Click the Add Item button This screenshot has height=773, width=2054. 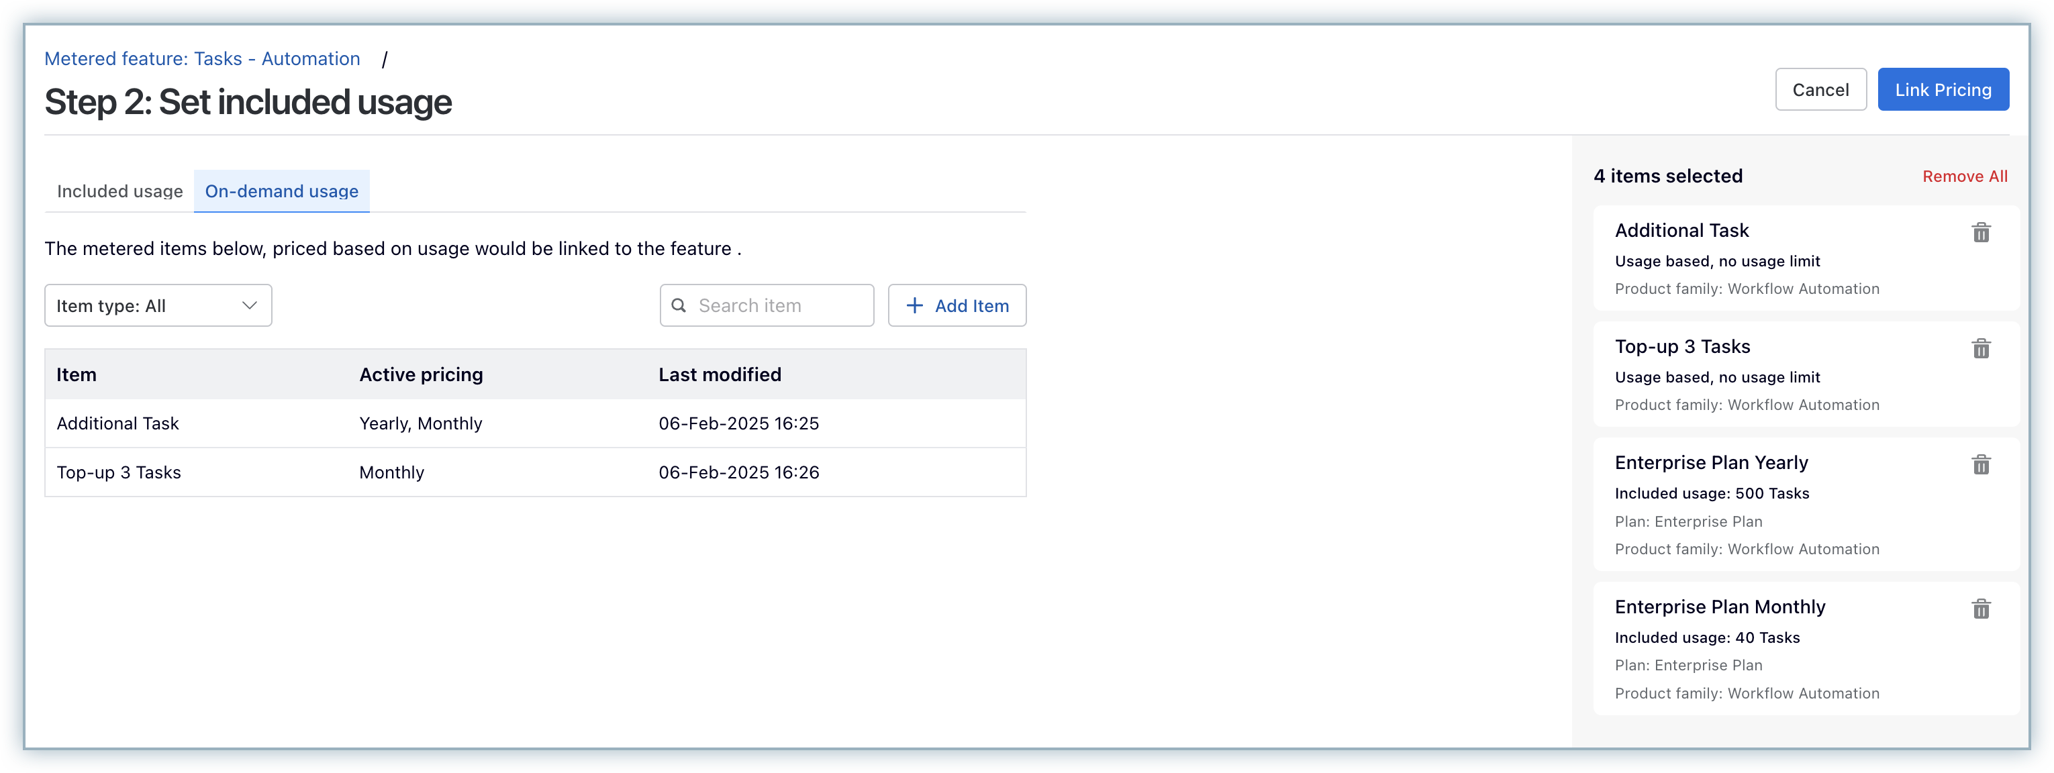click(x=957, y=306)
